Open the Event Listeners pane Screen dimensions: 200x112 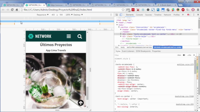[x=128, y=51]
